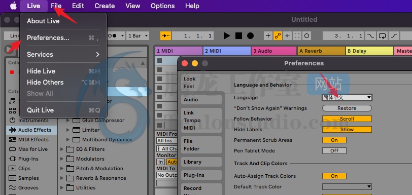Toggle Follow Behavior Scroll button
Screen dimensions: 412x195
347,119
